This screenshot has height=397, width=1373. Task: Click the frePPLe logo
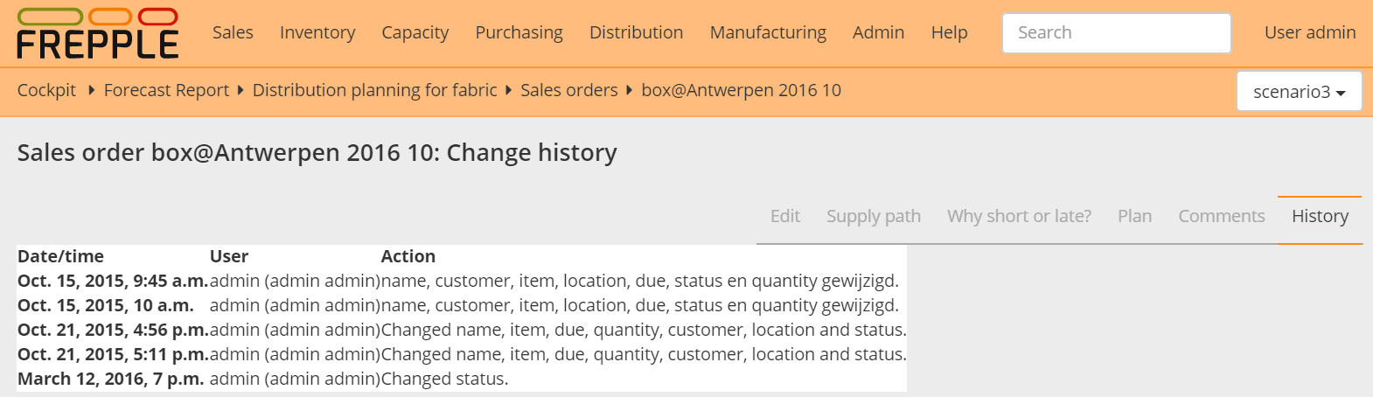(x=97, y=33)
